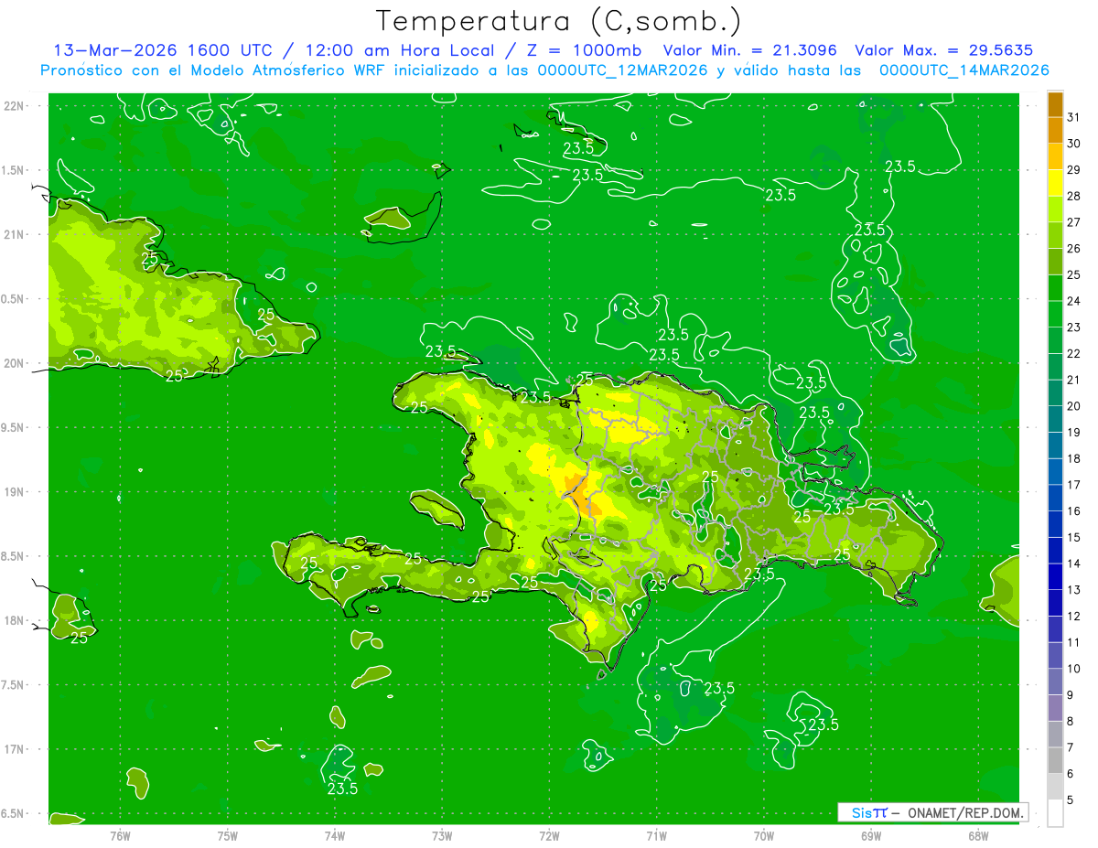Viewport: 1098px width, 848px height.
Task: Click the legend swatch between 30 and 31
Action: click(1055, 130)
